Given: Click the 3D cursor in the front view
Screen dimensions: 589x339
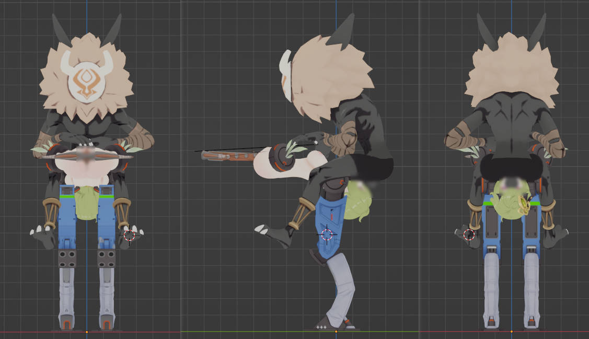Looking at the screenshot, I should (129, 236).
